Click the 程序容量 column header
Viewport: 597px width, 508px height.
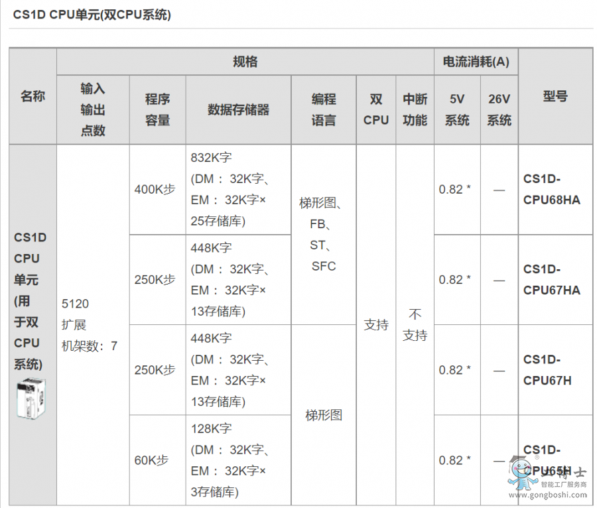pyautogui.click(x=157, y=109)
